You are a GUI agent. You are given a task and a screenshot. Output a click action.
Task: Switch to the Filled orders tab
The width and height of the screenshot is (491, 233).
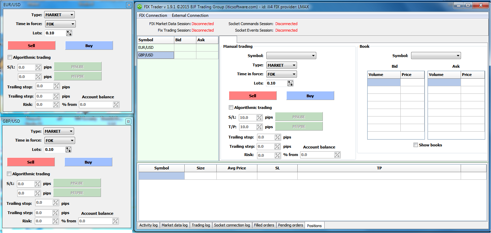click(264, 225)
